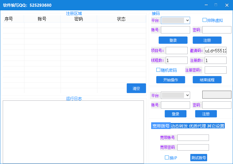The image size is (233, 164).
Task: Open the 平台 dropdown in 接码 section
Action: pyautogui.click(x=175, y=20)
